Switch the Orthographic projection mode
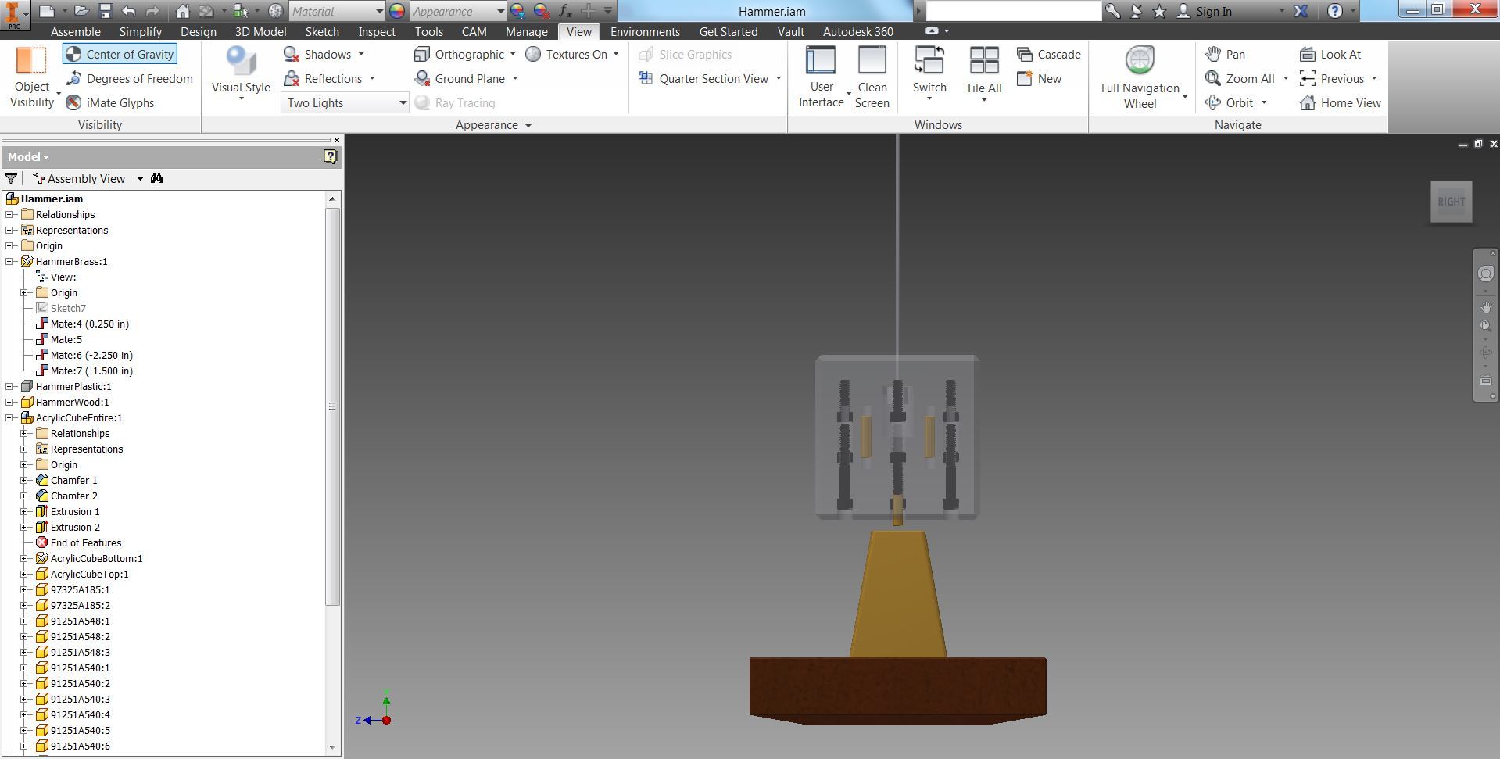Image resolution: width=1500 pixels, height=759 pixels. (x=460, y=54)
